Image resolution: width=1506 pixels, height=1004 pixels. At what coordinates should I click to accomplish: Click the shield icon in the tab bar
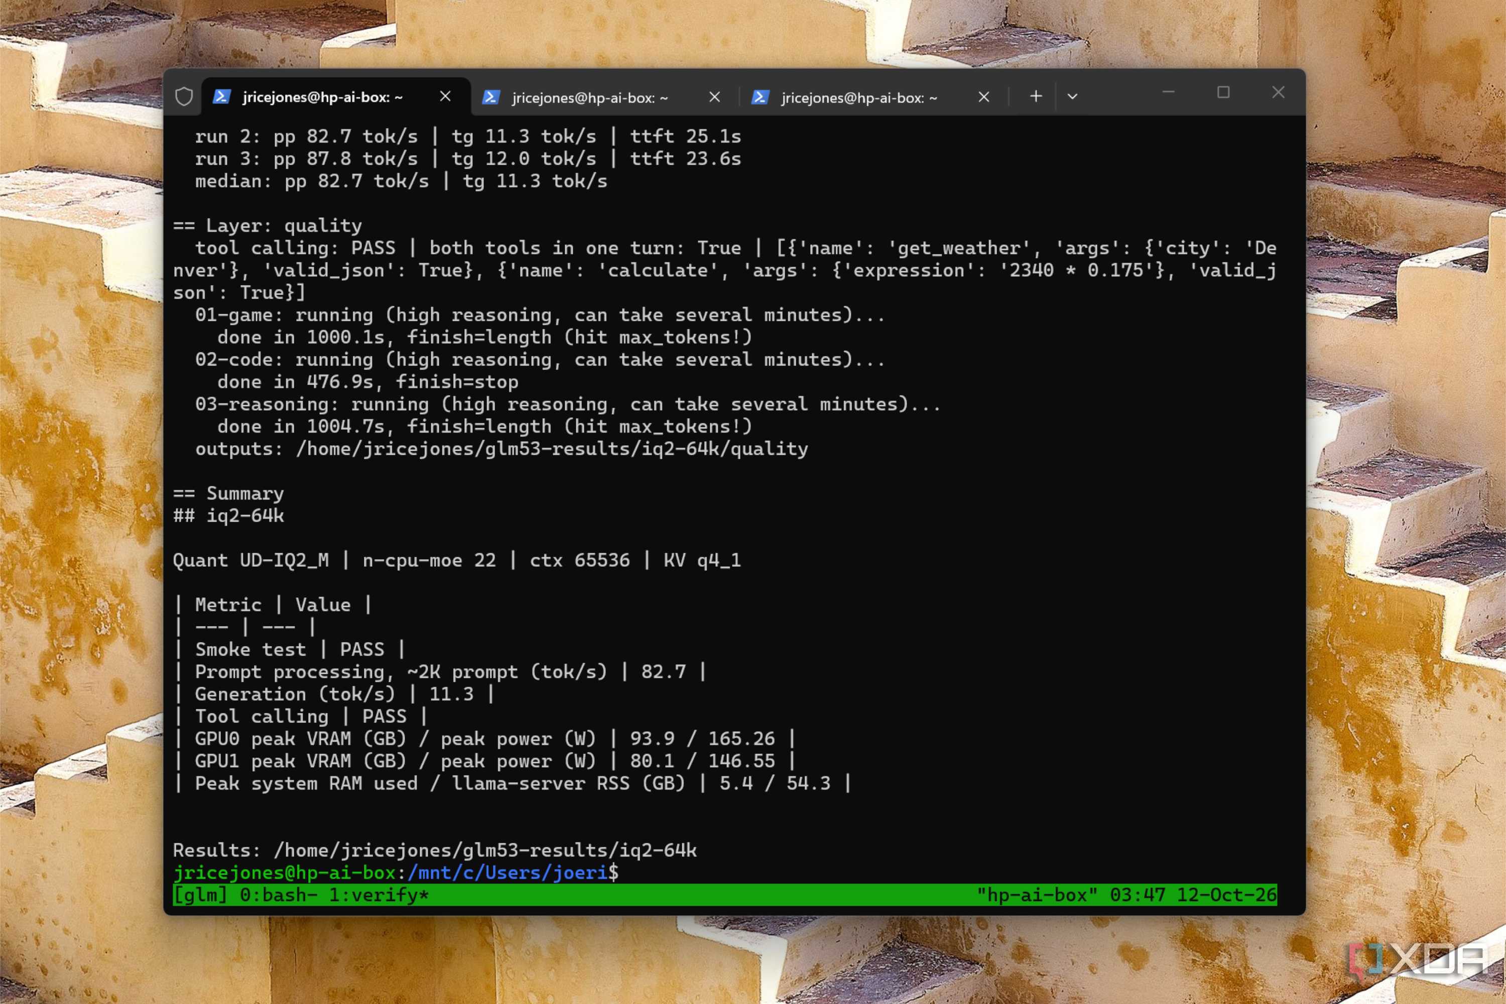coord(184,97)
